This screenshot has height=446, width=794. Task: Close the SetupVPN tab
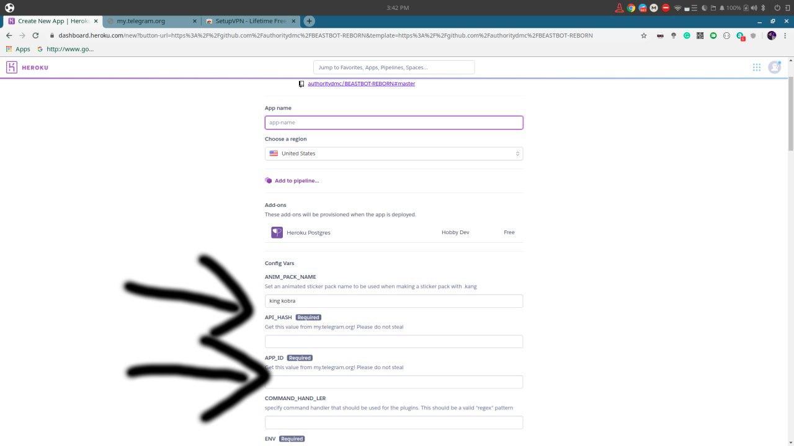[293, 21]
